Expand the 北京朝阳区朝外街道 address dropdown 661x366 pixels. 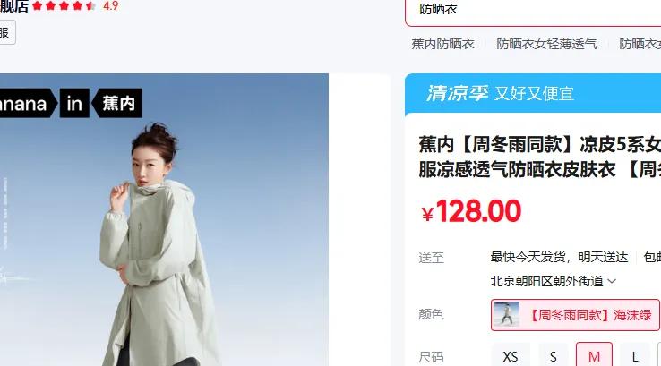(554, 281)
